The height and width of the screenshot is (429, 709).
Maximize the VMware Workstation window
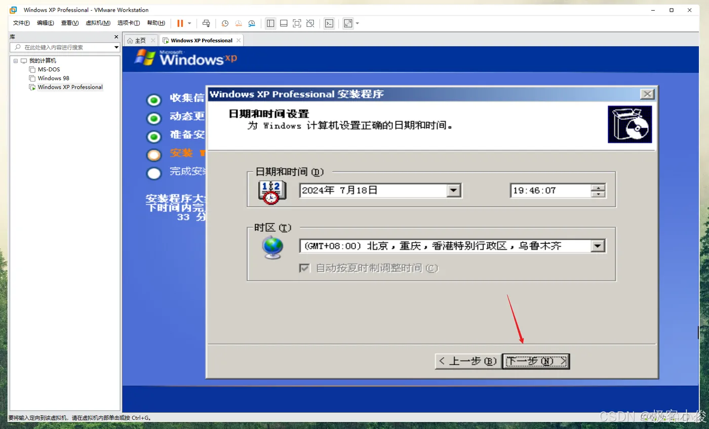[672, 10]
